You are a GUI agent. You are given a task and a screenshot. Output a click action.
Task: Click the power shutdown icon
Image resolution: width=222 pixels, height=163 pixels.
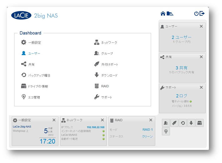[x=196, y=13]
